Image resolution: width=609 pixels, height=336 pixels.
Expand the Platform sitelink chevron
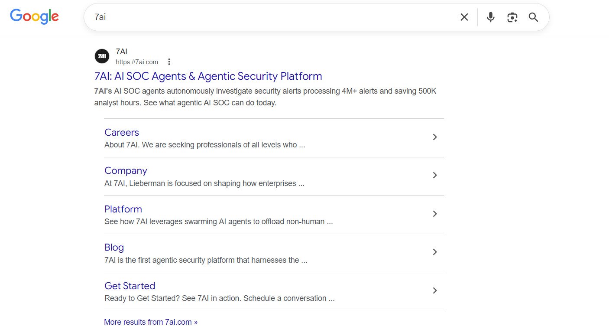435,214
